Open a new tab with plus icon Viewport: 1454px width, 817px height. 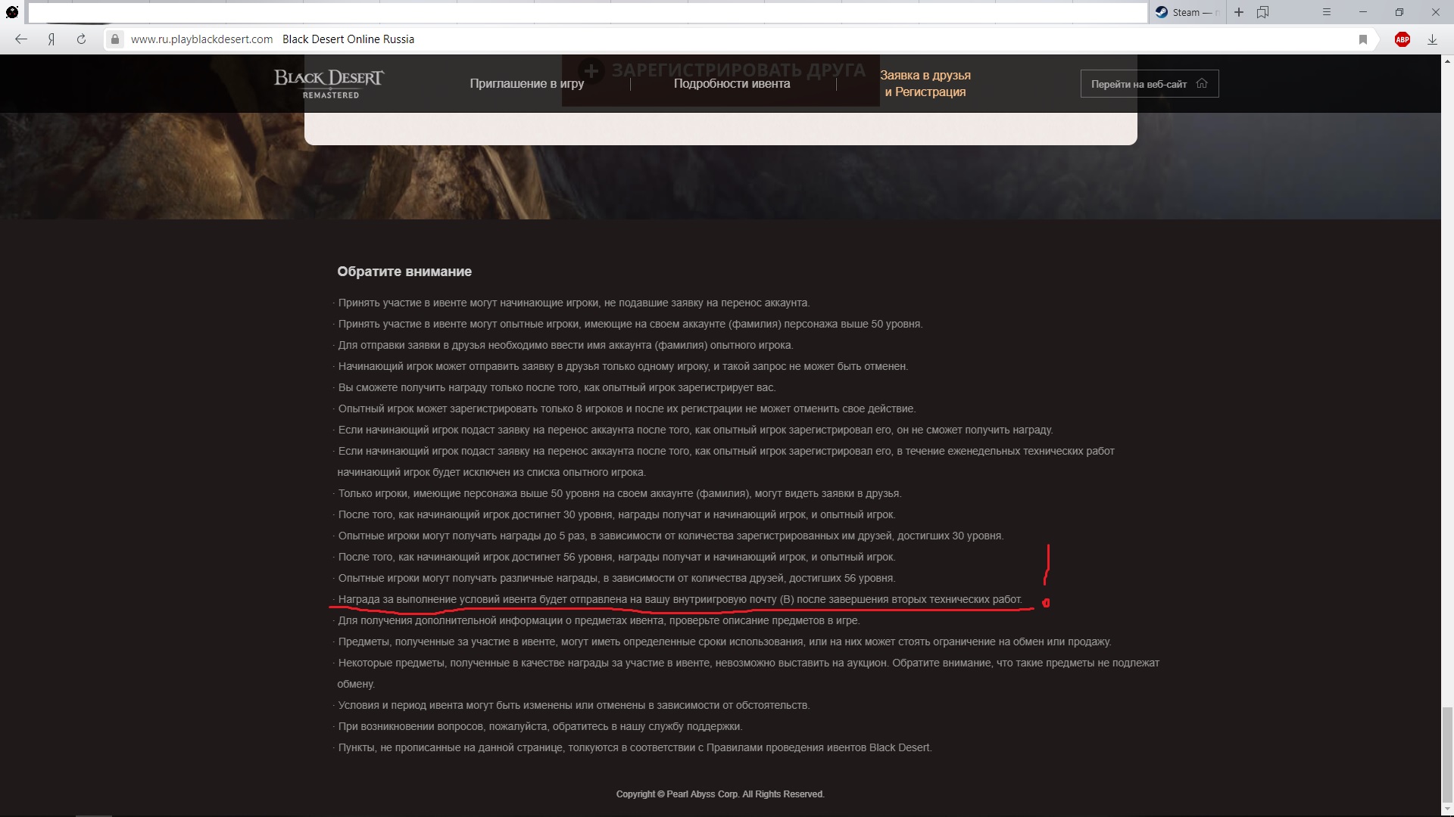click(1239, 12)
